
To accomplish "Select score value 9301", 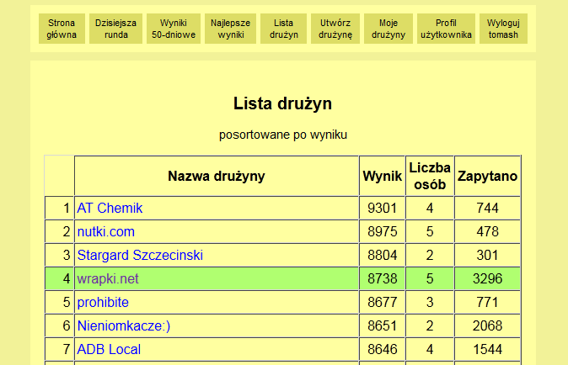I will pos(382,209).
